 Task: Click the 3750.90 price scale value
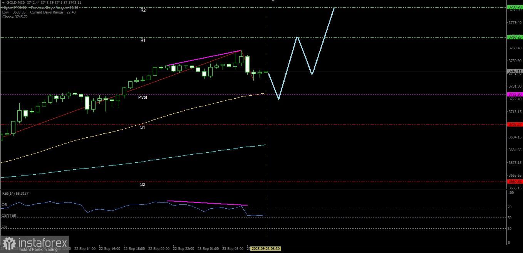(515, 61)
